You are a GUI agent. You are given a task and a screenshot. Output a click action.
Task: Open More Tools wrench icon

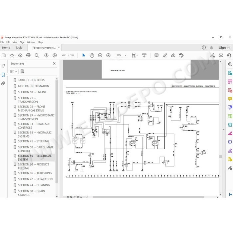pyautogui.click(x=230, y=168)
